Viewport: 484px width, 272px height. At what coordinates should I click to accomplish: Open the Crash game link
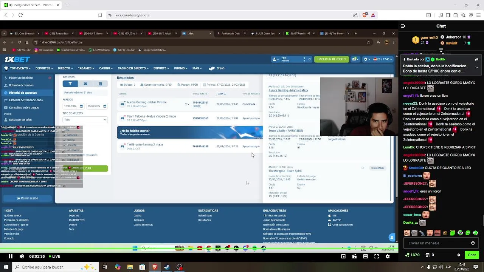click(x=217, y=68)
